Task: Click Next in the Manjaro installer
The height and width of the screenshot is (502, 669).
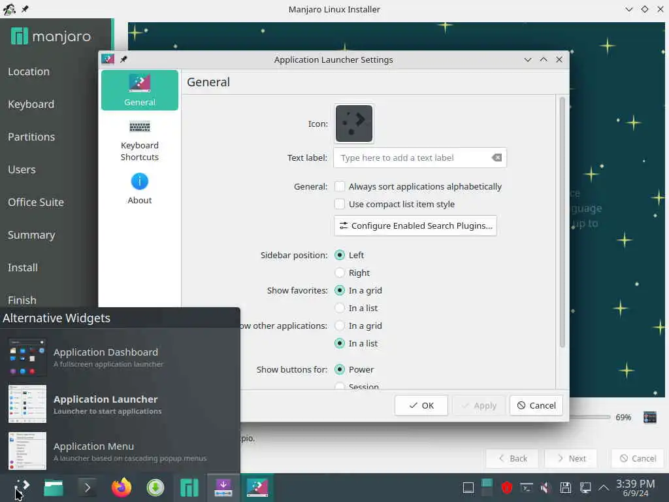Action: (x=571, y=458)
